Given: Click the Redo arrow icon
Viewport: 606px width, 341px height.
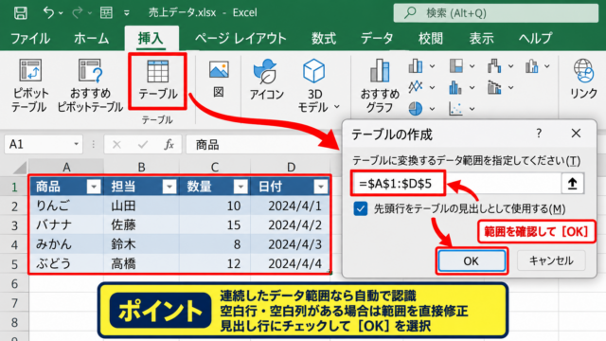Looking at the screenshot, I should 78,12.
